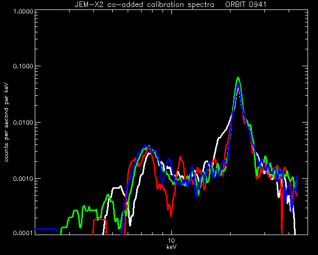318x255 pixels.
Task: Click the plot title JEM-X2 co-added calibration spectra
Action: point(145,4)
